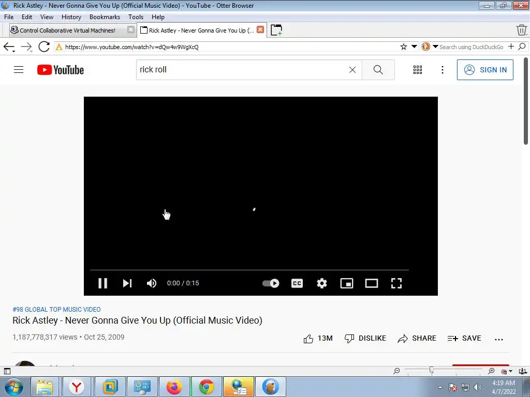Turn on closed captions (CC)
530x397 pixels.
[x=297, y=283]
